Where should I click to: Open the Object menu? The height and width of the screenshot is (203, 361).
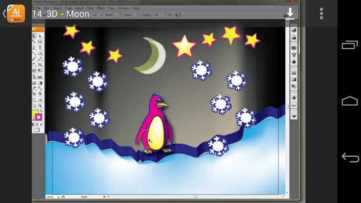(57, 8)
